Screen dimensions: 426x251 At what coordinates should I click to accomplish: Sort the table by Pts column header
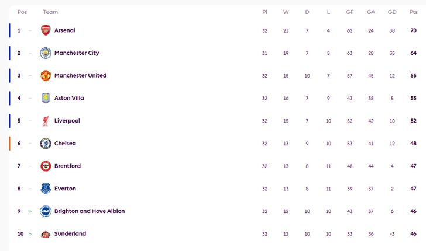pyautogui.click(x=413, y=12)
